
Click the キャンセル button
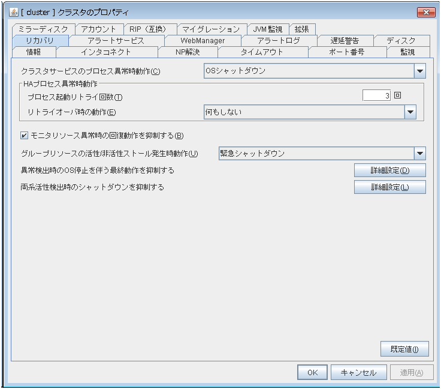point(358,372)
